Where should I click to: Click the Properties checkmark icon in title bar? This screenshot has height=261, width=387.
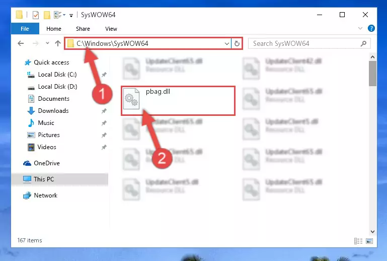36,15
